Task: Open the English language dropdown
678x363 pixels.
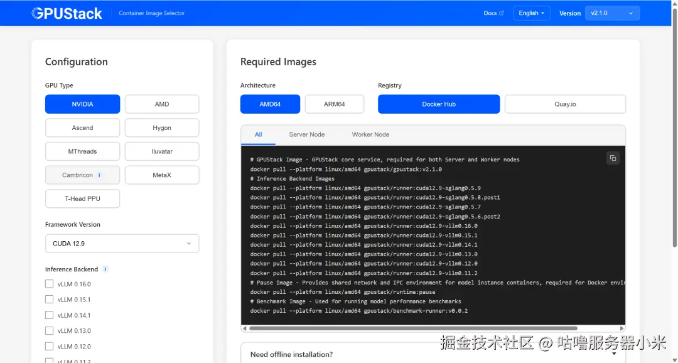Action: (532, 13)
